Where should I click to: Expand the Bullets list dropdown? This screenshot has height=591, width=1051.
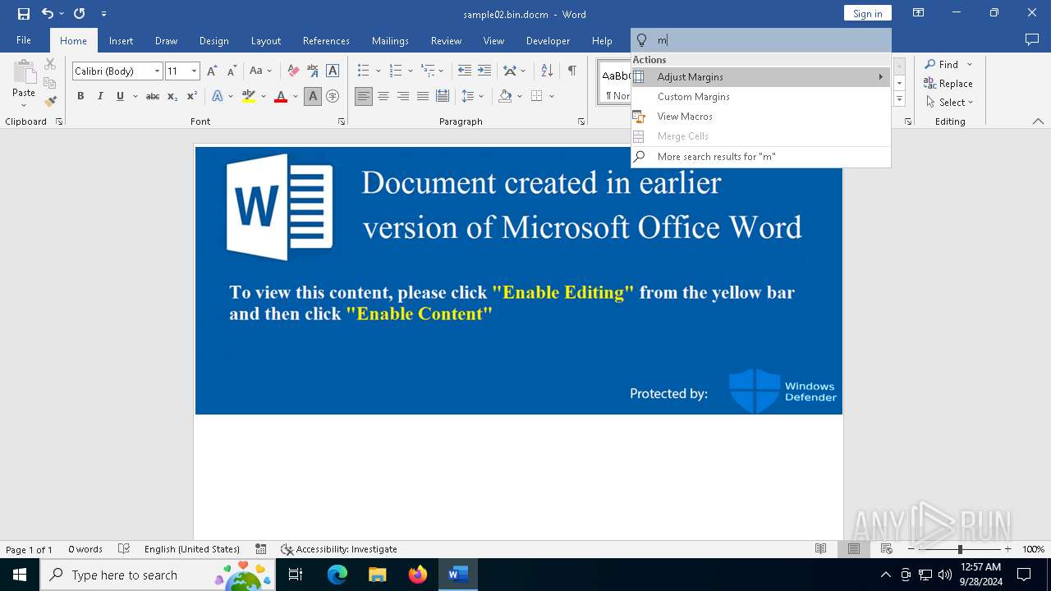(x=379, y=71)
